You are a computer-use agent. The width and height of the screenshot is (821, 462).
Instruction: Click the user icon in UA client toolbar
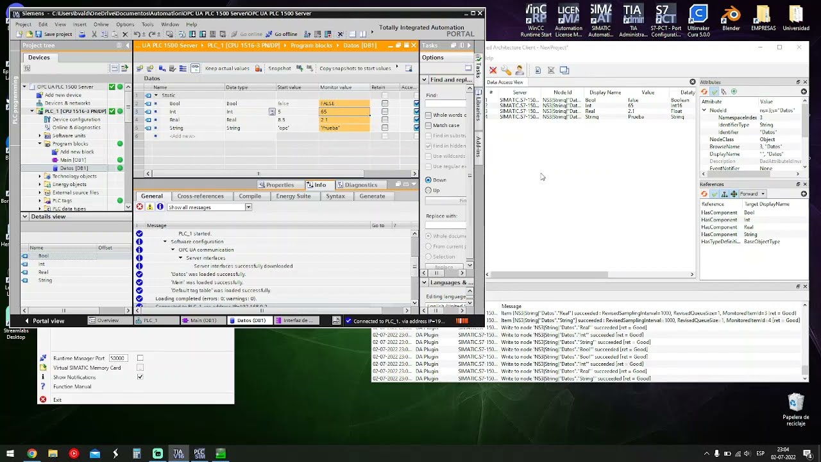tap(519, 70)
